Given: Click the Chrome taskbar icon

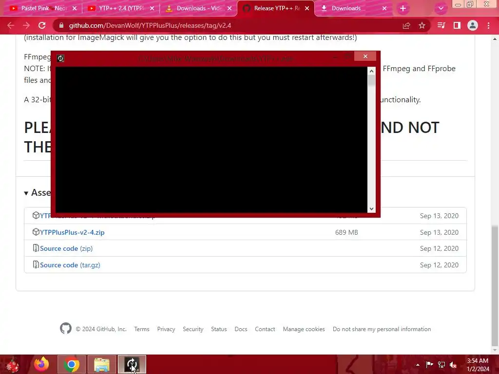Looking at the screenshot, I should click(x=72, y=364).
